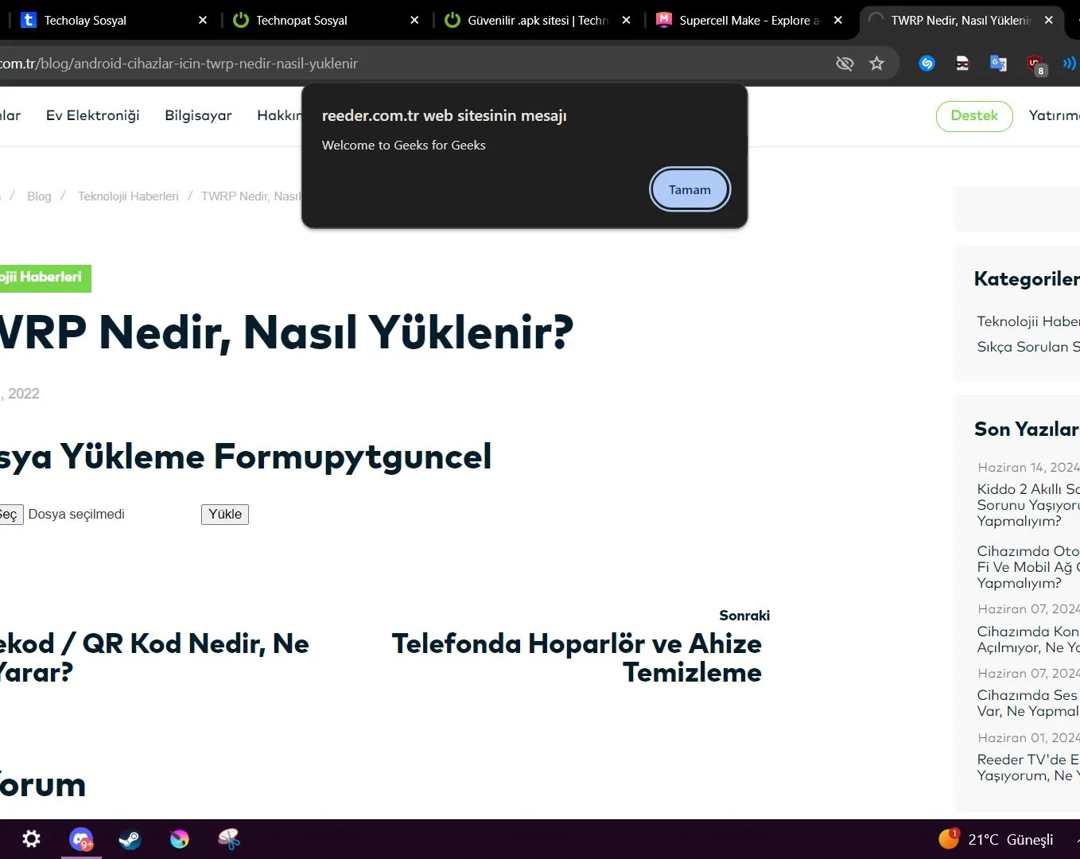The height and width of the screenshot is (859, 1080).
Task: Open the uBlock Origin extension with badge 8
Action: [1035, 64]
